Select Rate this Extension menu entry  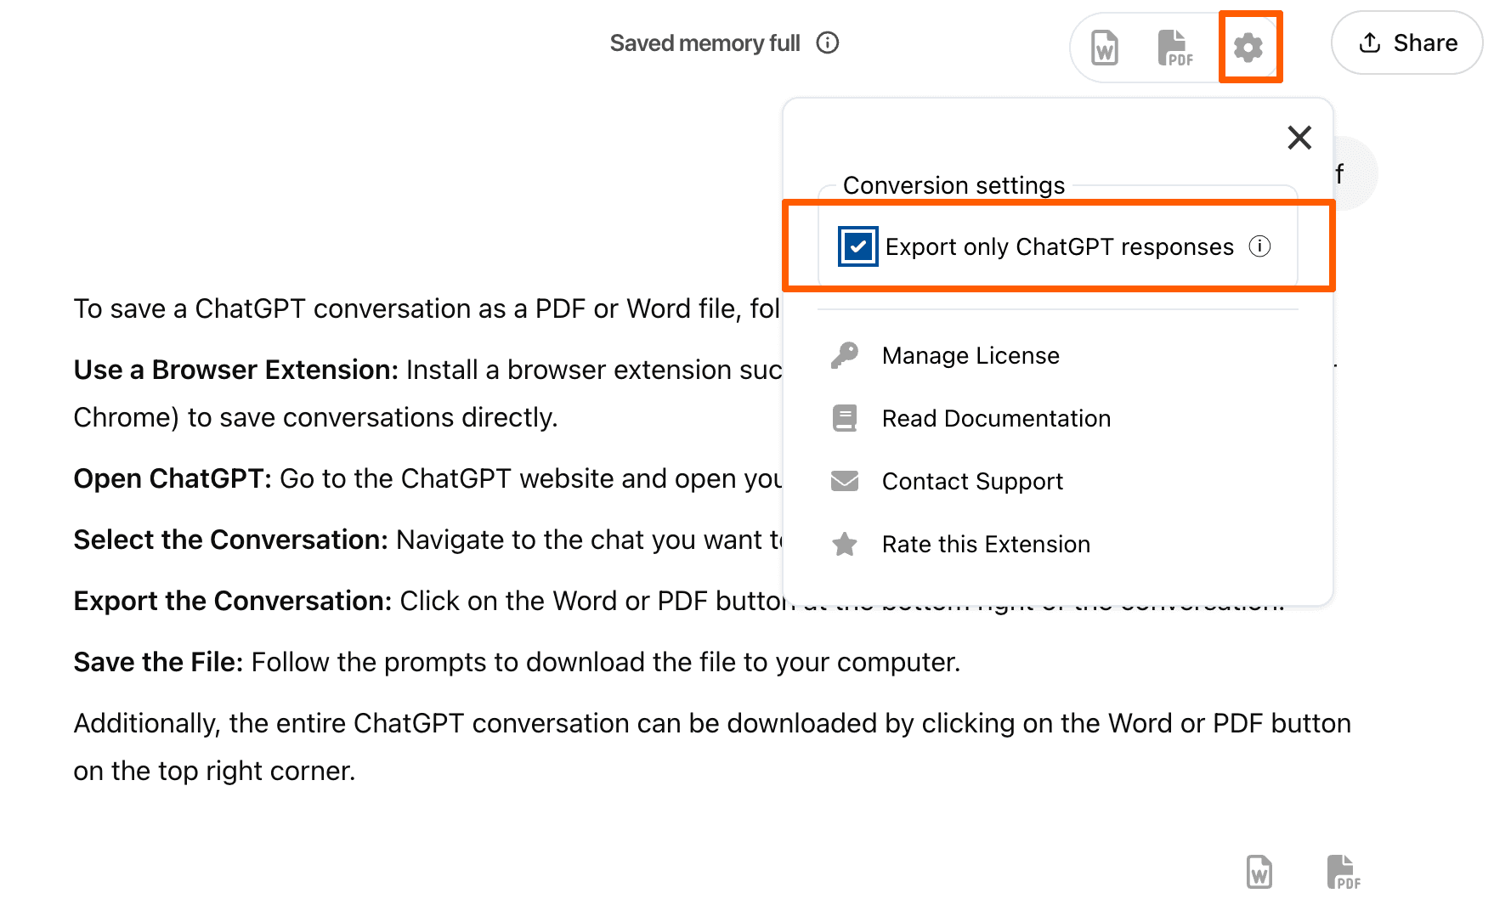[986, 544]
